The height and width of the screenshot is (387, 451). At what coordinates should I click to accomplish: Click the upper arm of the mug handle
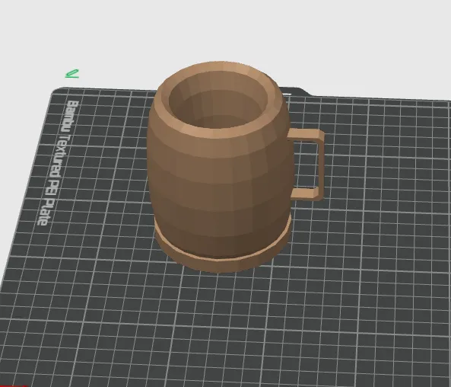(x=304, y=135)
